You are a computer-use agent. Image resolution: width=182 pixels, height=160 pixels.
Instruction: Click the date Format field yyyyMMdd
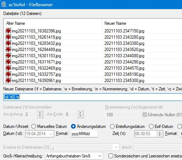pyautogui.click(x=84, y=134)
